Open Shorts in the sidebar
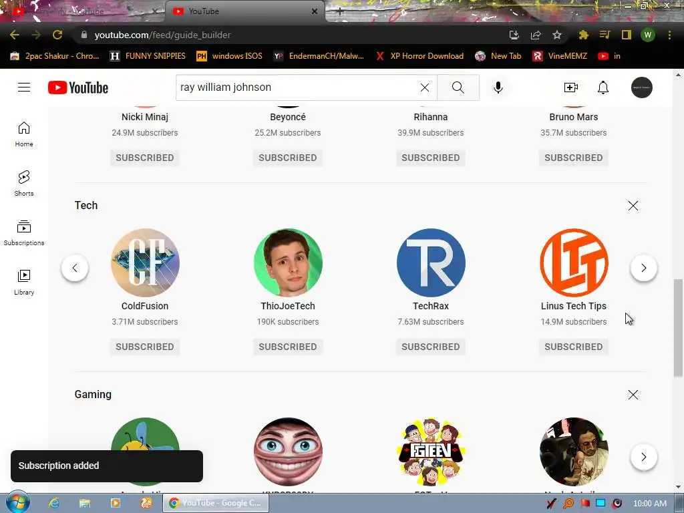Screen dimensions: 684x513 [24, 183]
